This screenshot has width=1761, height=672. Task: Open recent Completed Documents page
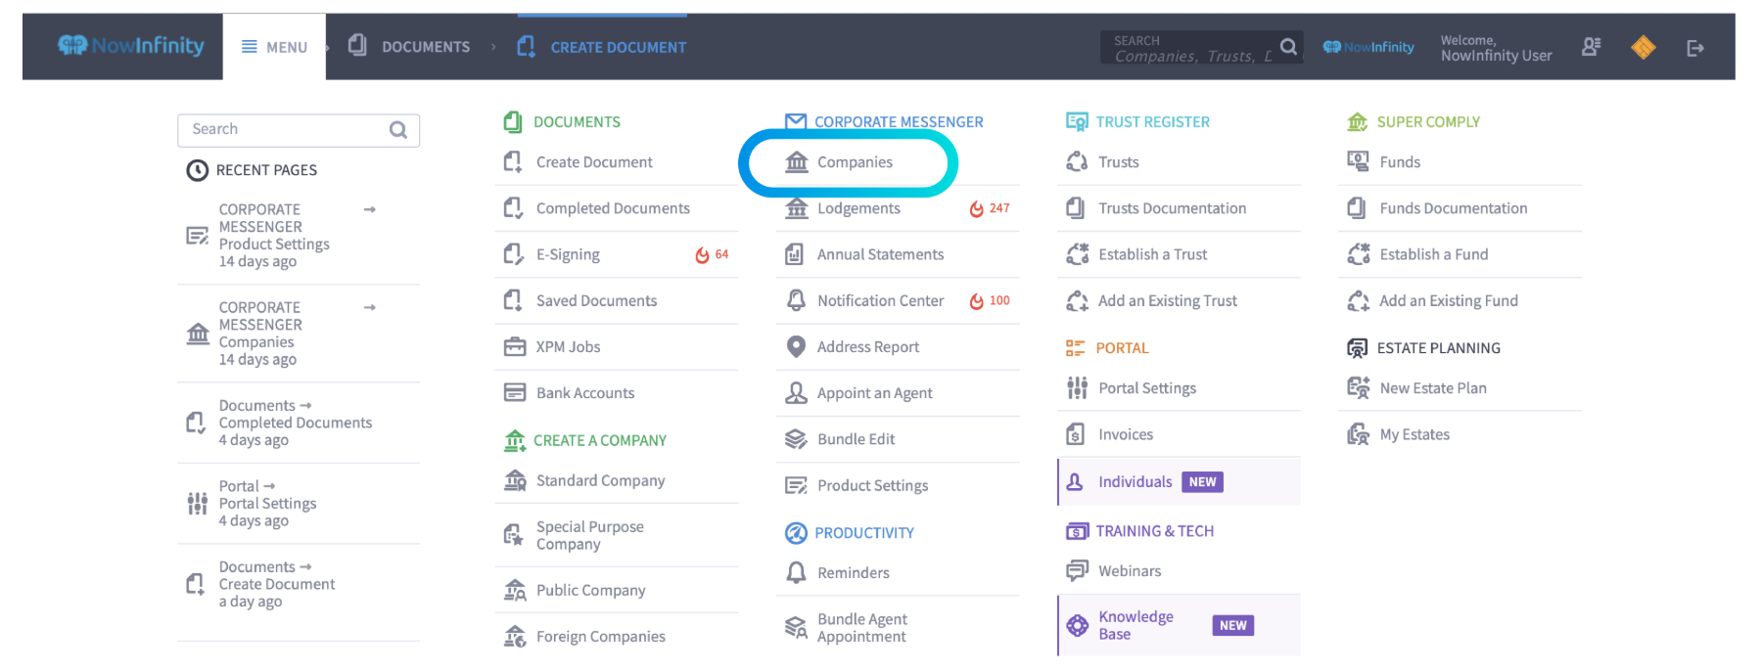pos(299,423)
